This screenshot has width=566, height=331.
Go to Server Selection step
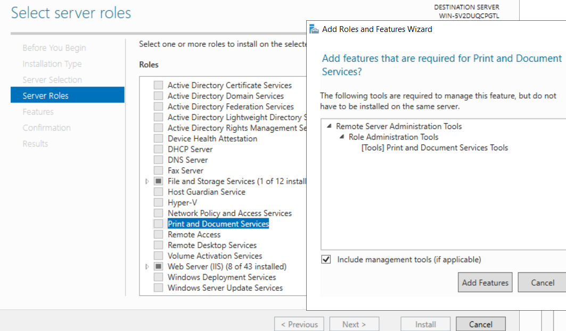pos(52,80)
